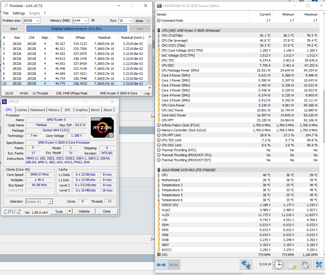Click Core Speed value 3999.07 MHz
325x275 pixels.
tap(39, 174)
